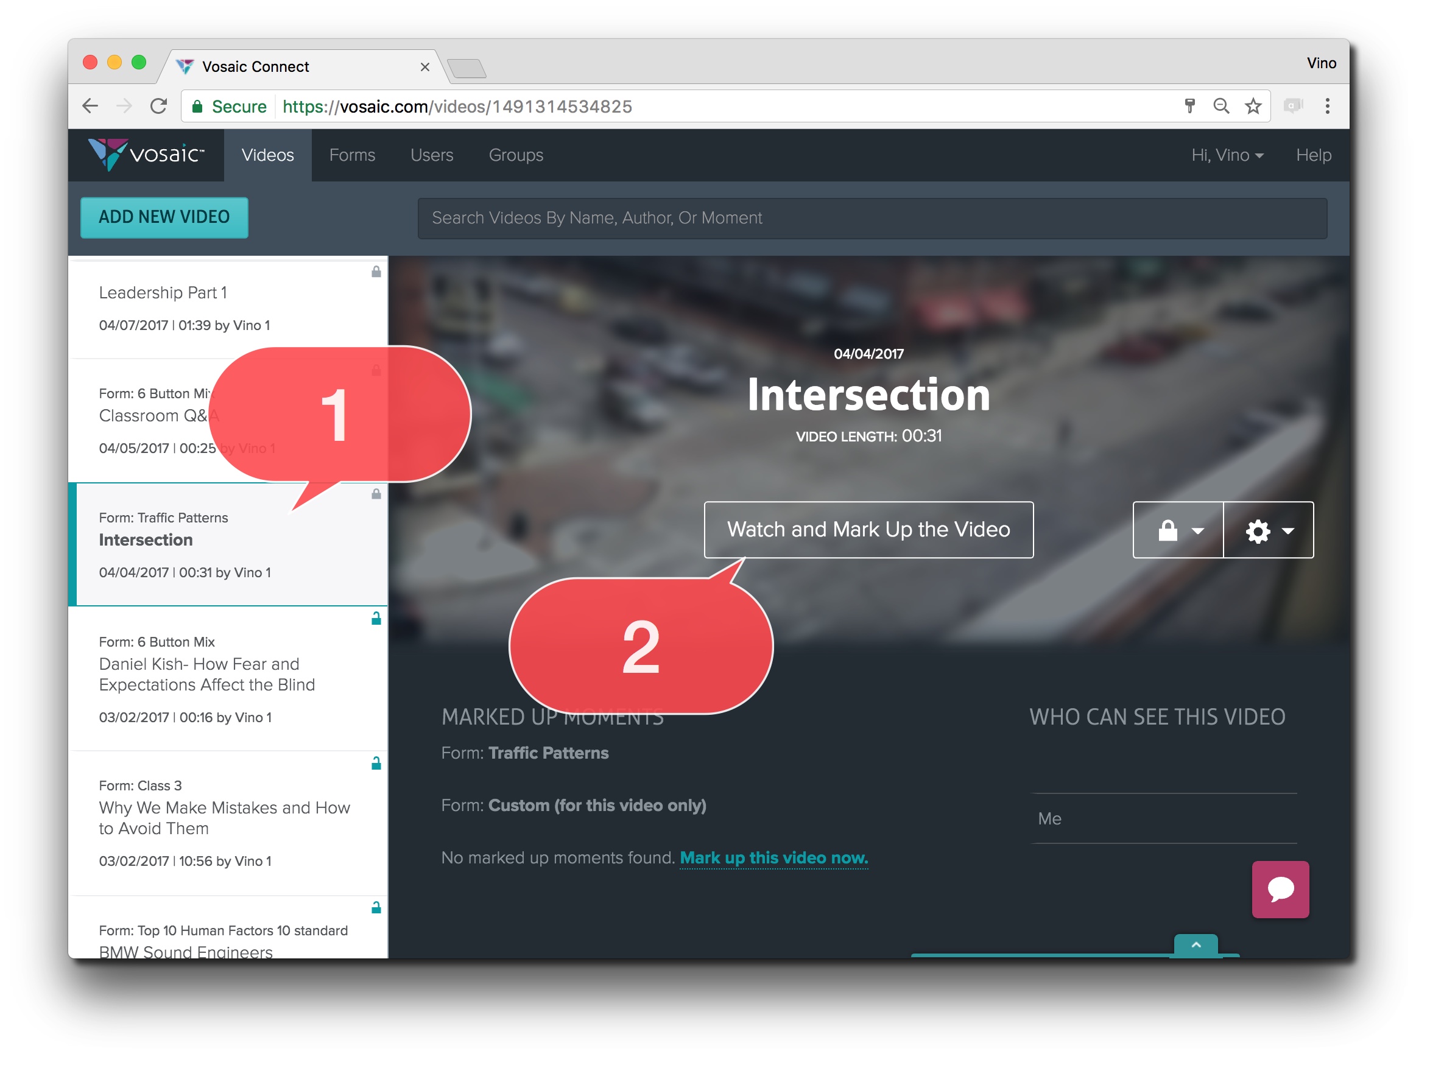The height and width of the screenshot is (1068, 1430).
Task: Open Chrome's three-dot menu
Action: click(1326, 106)
